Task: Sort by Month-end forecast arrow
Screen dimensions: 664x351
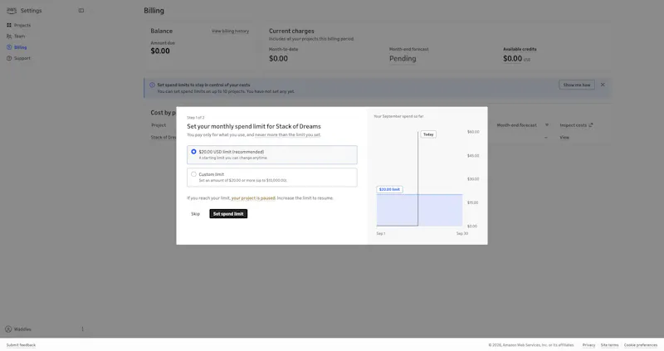Action: click(x=547, y=125)
